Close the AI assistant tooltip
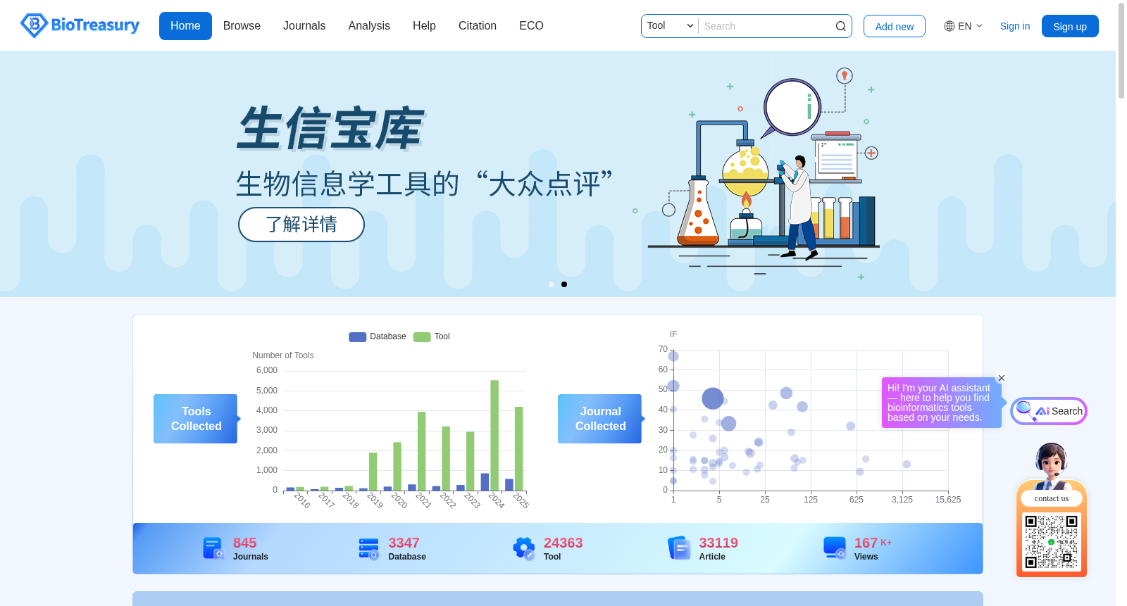 point(1002,378)
